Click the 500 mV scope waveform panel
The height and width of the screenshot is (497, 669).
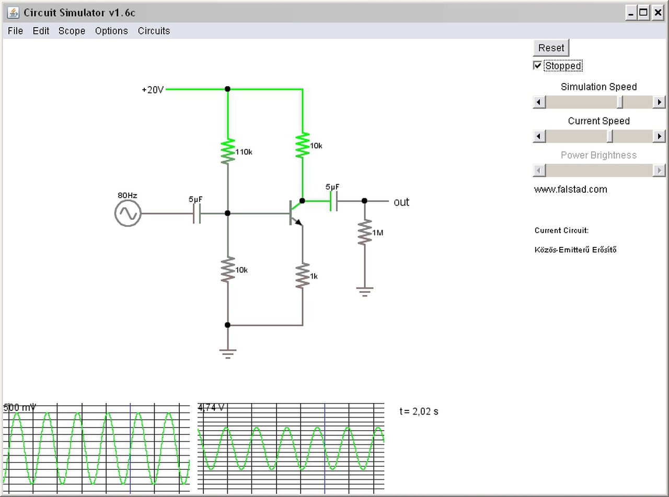[96, 447]
